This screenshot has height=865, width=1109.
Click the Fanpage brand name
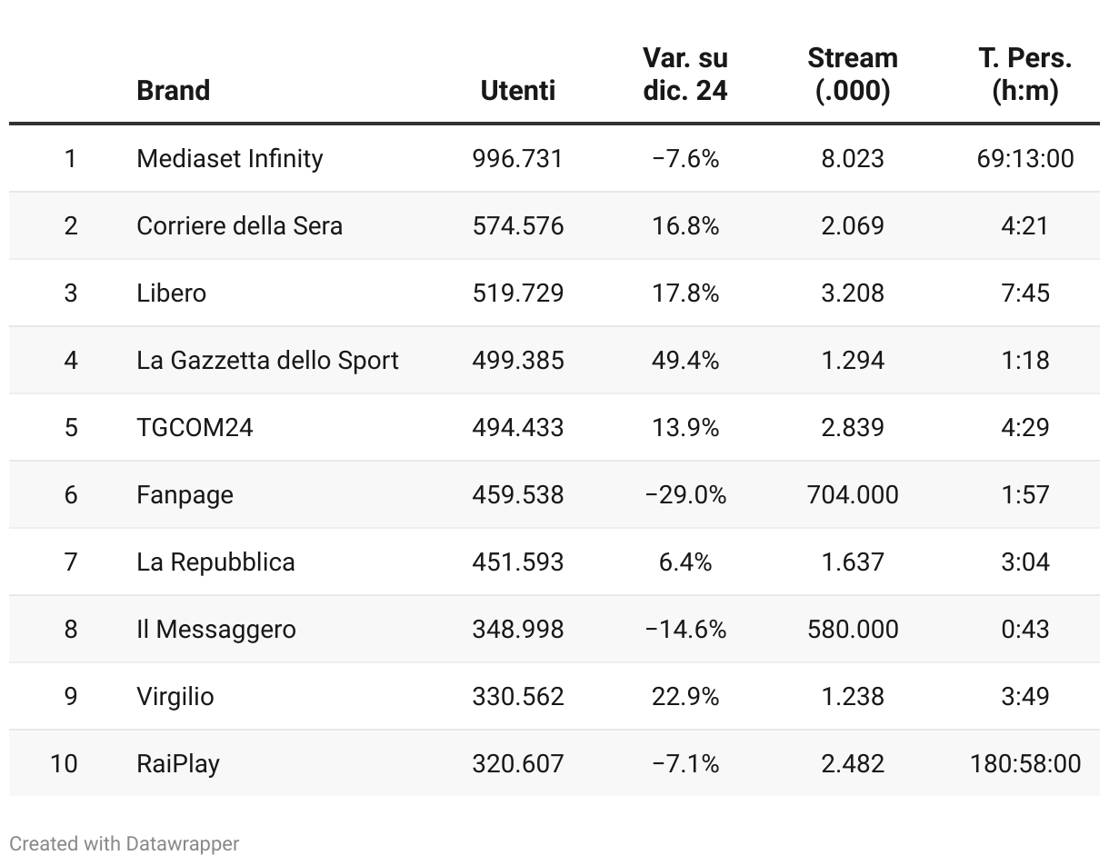tap(185, 494)
